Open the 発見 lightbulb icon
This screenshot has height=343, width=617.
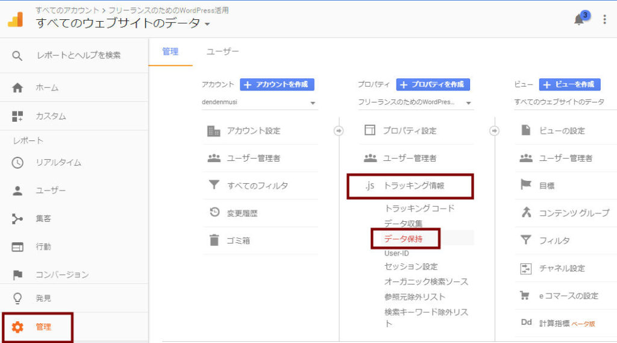(17, 298)
